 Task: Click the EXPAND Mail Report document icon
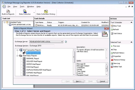(x=24, y=73)
